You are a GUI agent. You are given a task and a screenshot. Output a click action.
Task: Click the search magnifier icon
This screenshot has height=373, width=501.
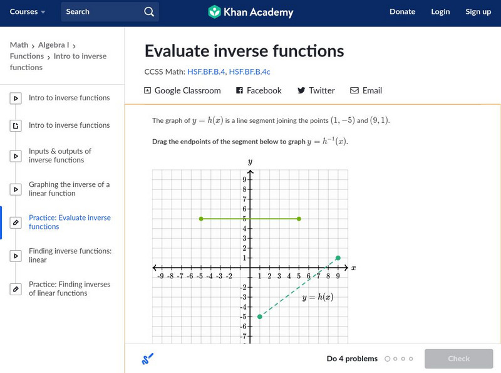click(148, 12)
